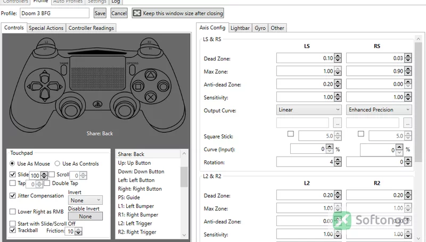This screenshot has width=426, height=242.
Task: Click the OPTIONS button on controller diagram
Action: (x=132, y=70)
